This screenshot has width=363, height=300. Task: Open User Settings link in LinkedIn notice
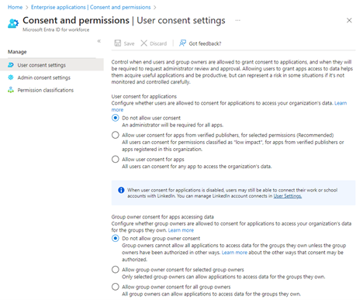pyautogui.click(x=288, y=196)
